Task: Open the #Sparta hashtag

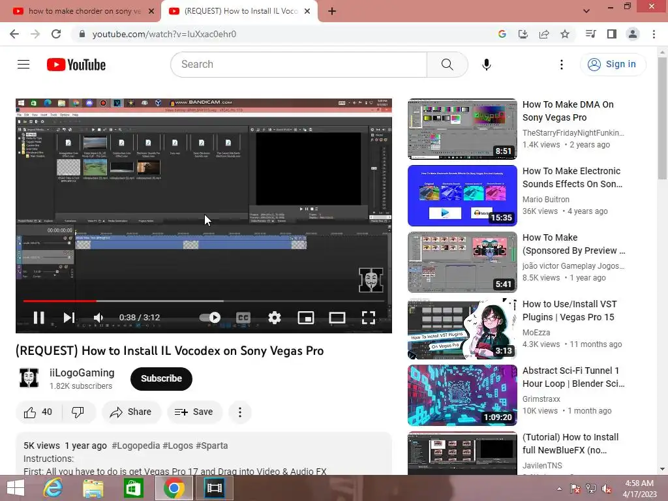Action: [212, 446]
